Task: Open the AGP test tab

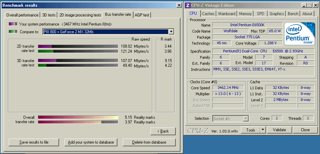Action: [x=142, y=15]
